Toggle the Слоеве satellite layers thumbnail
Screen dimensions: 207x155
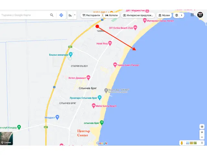click(x=6, y=139)
